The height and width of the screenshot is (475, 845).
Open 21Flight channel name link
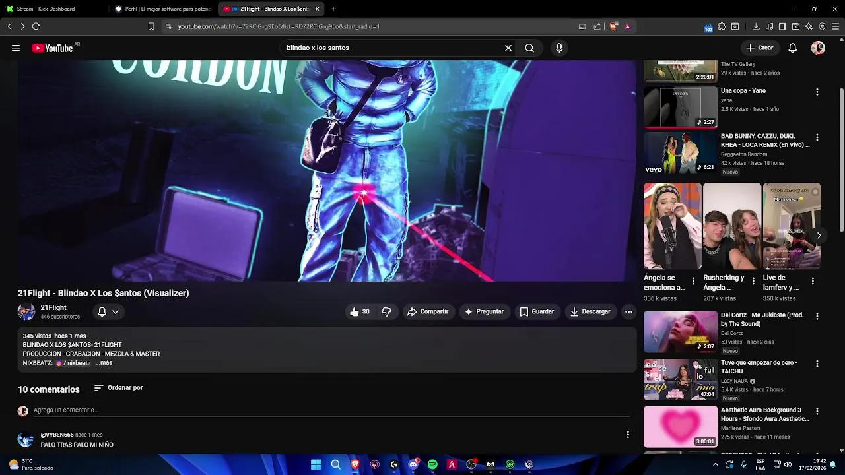point(53,308)
